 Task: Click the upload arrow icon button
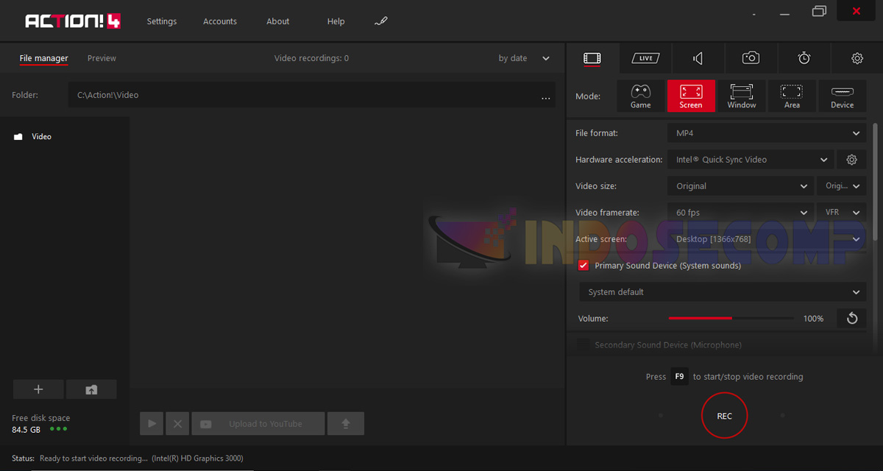click(x=345, y=424)
